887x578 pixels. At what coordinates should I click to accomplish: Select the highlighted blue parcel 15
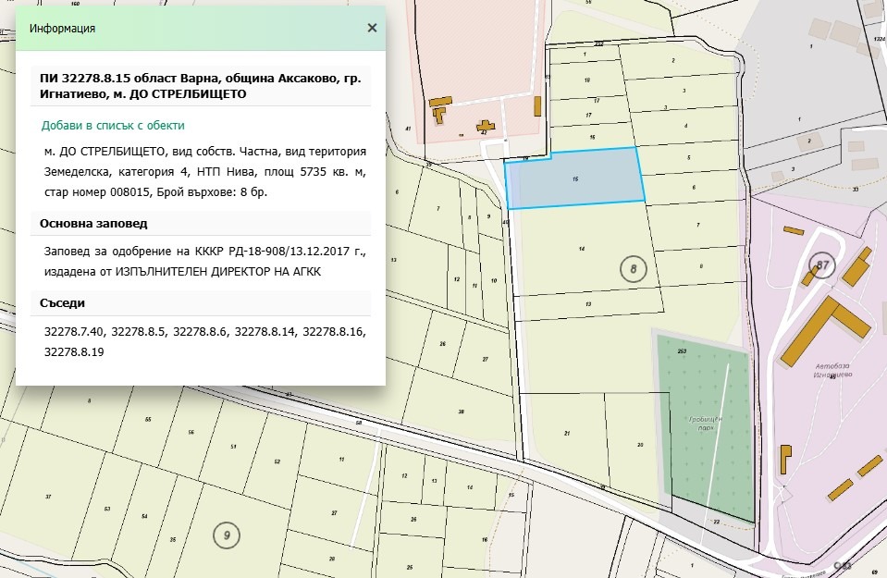point(574,178)
